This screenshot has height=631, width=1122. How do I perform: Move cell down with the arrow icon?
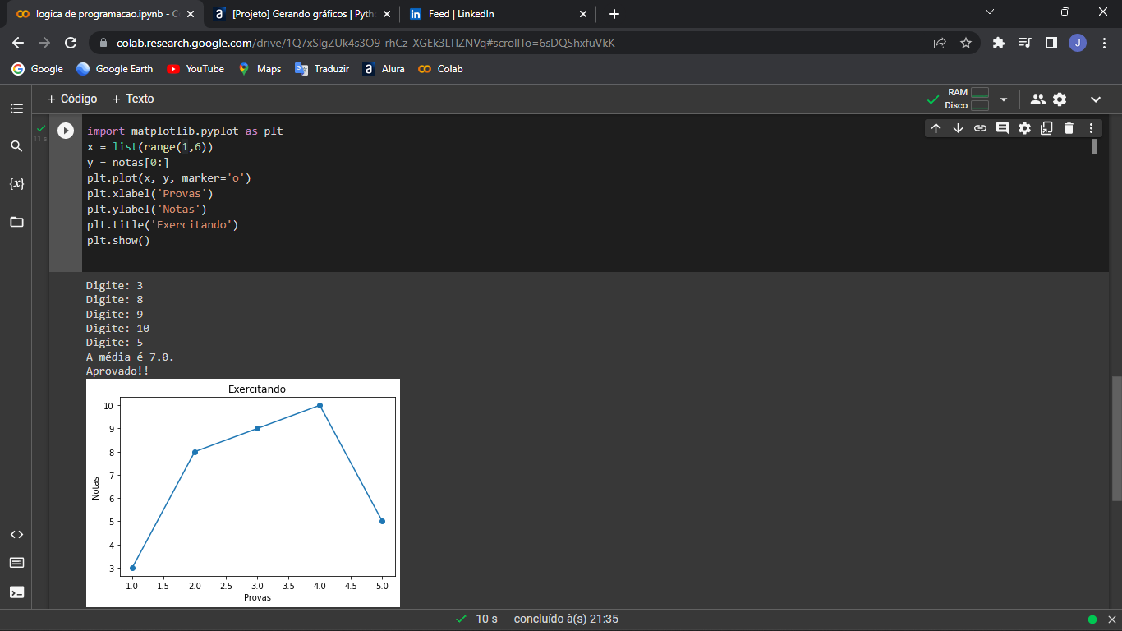pos(958,128)
